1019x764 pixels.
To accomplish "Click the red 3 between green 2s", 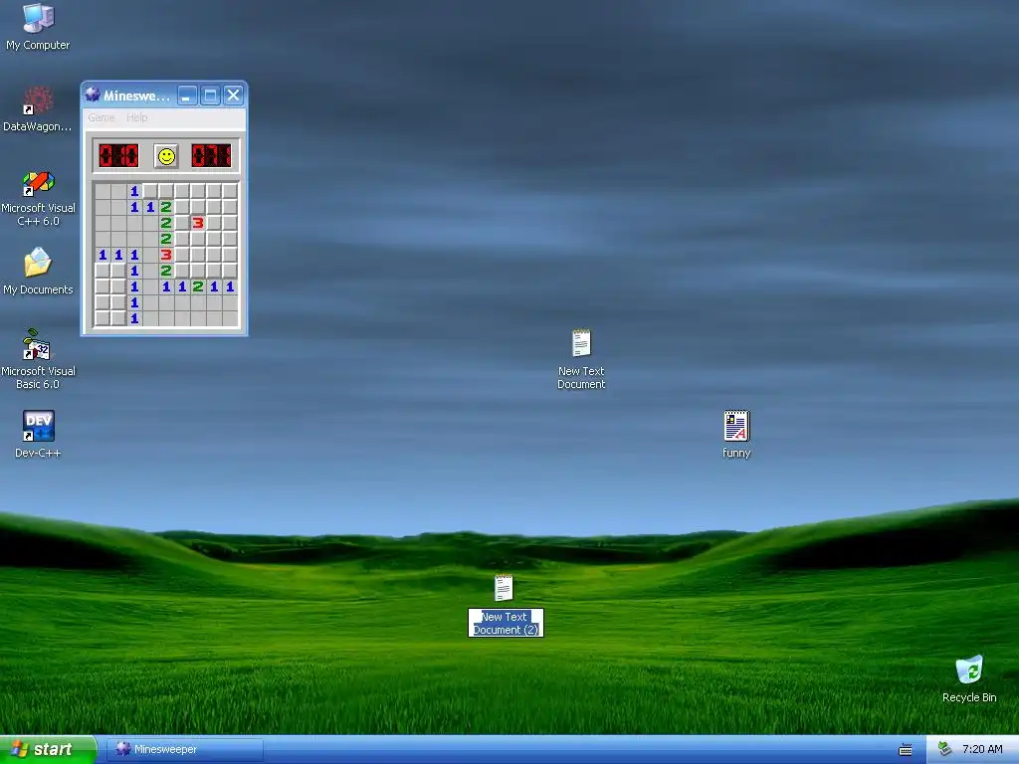I will pyautogui.click(x=166, y=255).
